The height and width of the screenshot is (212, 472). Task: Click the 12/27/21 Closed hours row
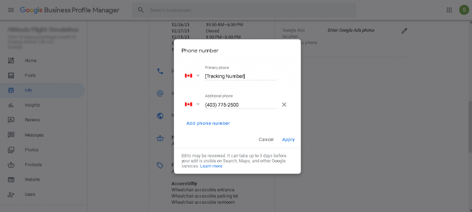pos(195,31)
